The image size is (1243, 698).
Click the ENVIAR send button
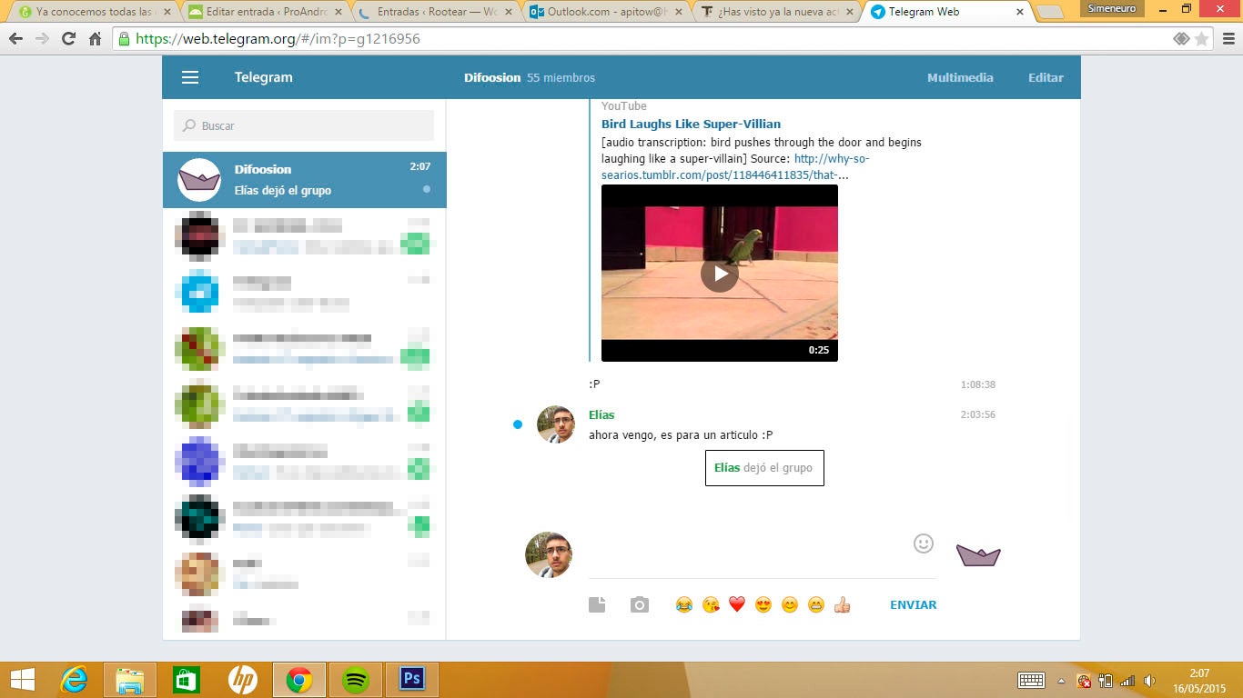click(x=913, y=604)
